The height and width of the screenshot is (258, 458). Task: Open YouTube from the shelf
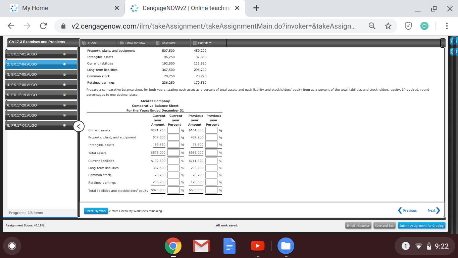click(x=257, y=246)
